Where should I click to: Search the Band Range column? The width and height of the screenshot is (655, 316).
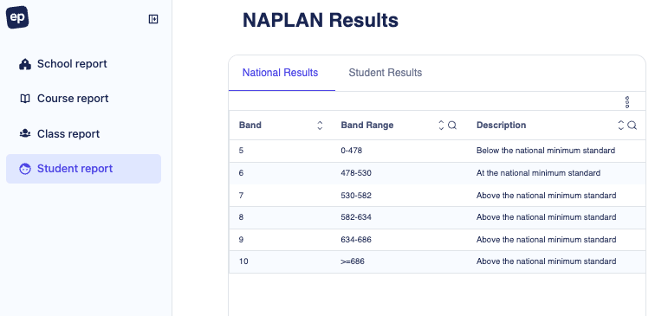click(x=452, y=126)
